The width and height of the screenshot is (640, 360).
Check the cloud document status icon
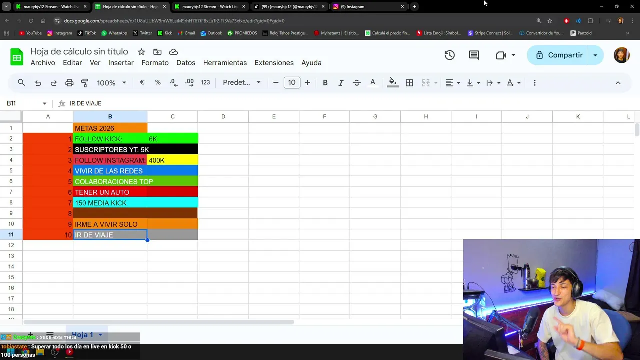[173, 52]
